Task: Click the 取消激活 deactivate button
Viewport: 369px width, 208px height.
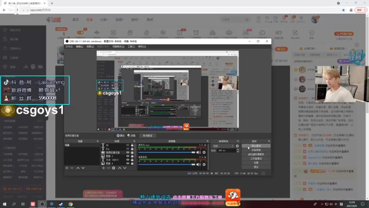Action: pos(148,135)
